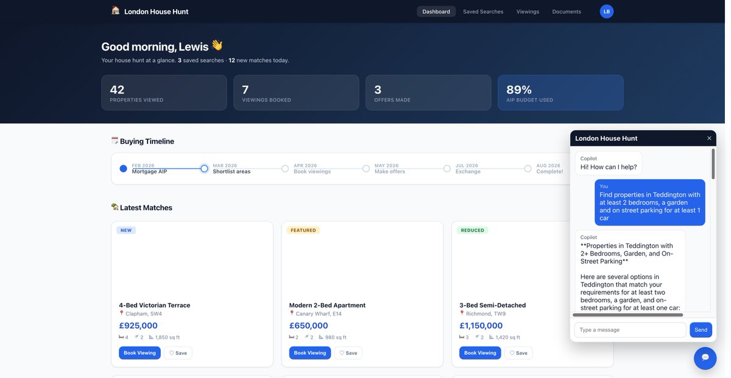Close the London House Hunt chat panel

[x=709, y=138]
